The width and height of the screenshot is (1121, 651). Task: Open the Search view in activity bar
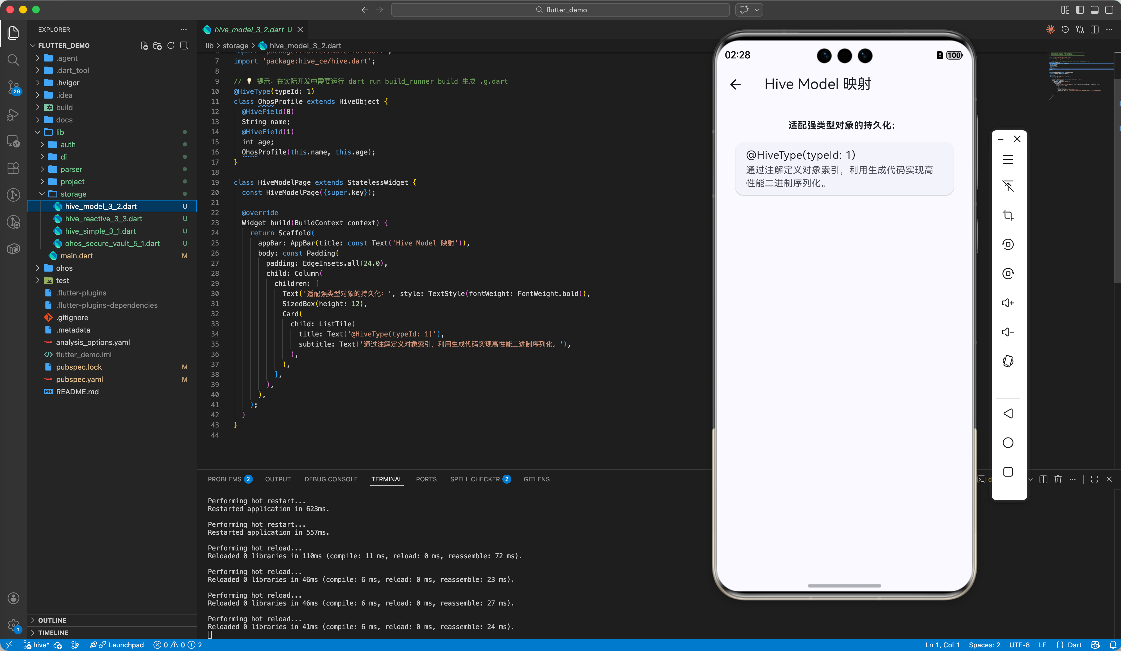tap(13, 60)
